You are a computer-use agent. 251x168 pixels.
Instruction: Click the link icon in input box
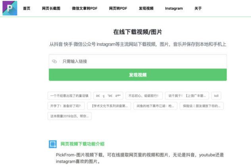pos(54,62)
